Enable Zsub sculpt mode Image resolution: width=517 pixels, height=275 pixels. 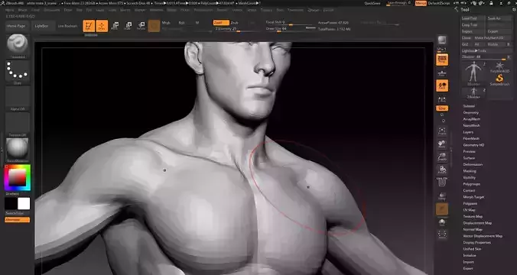(235, 23)
